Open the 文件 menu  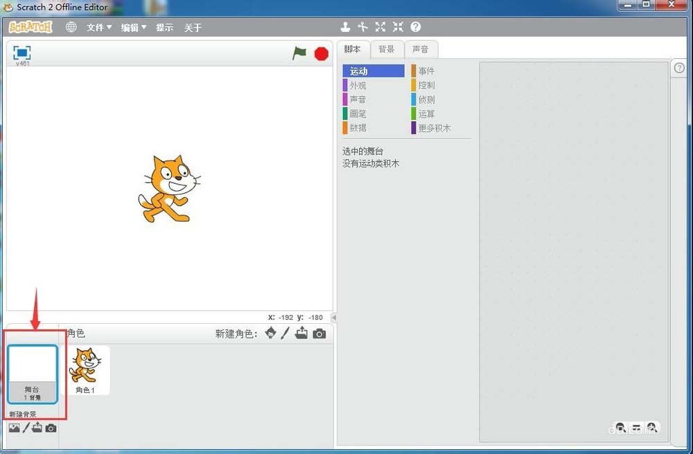[x=98, y=28]
